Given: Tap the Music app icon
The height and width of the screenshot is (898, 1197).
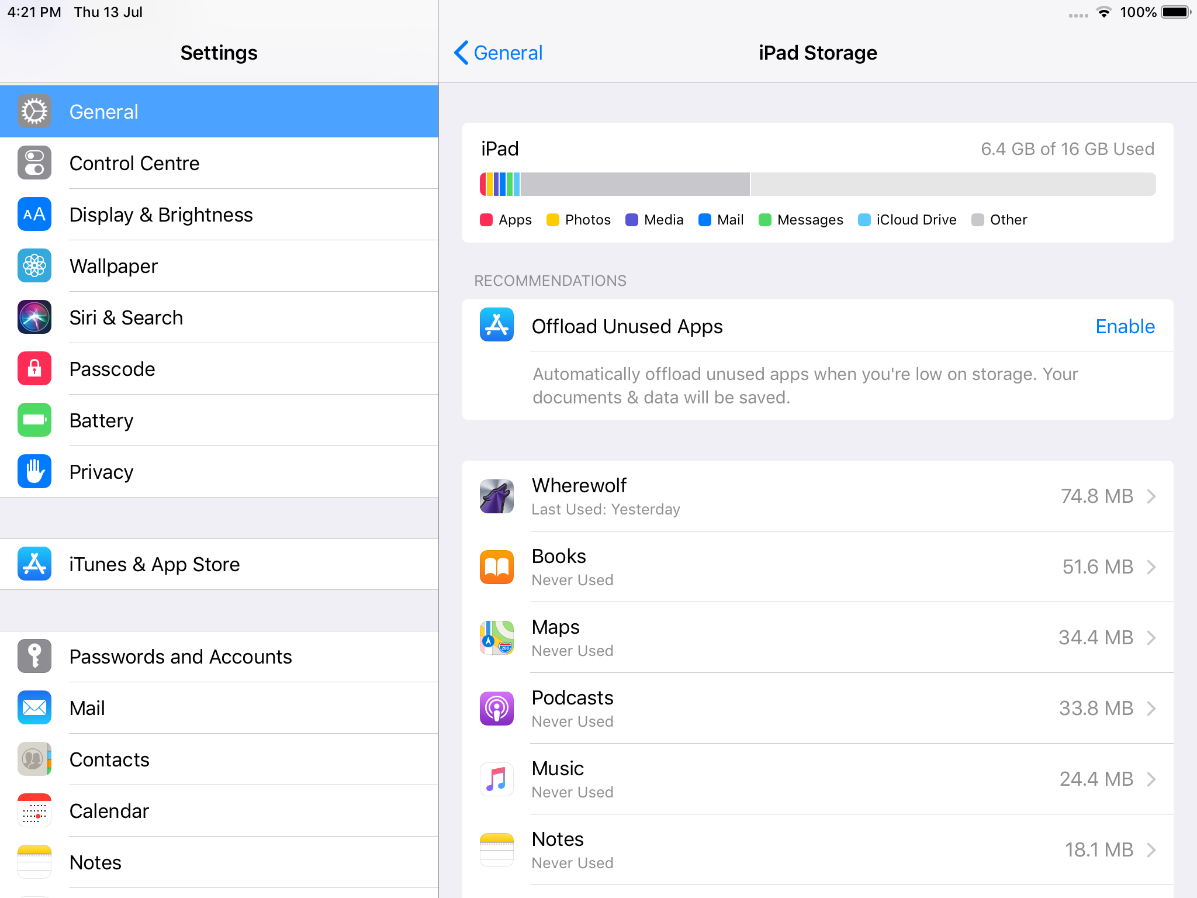Looking at the screenshot, I should [x=497, y=779].
